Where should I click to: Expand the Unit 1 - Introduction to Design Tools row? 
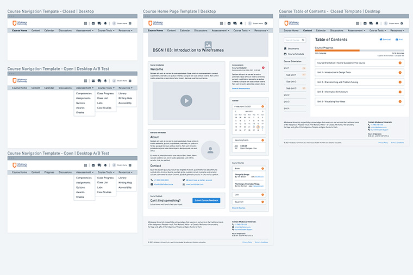[400, 72]
